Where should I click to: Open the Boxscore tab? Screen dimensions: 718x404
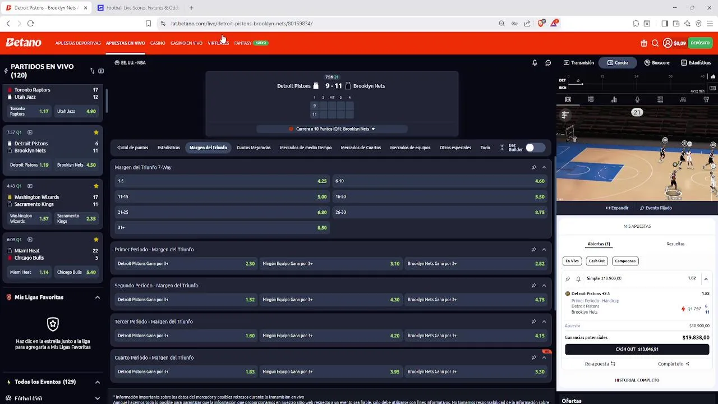point(657,63)
